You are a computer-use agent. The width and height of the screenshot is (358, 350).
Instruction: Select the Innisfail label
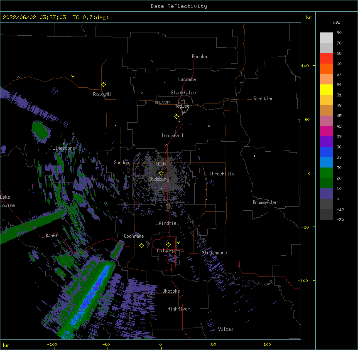click(x=172, y=136)
